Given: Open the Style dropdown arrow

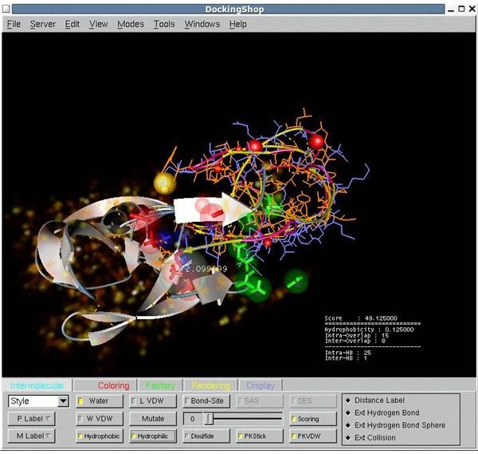Looking at the screenshot, I should [63, 401].
